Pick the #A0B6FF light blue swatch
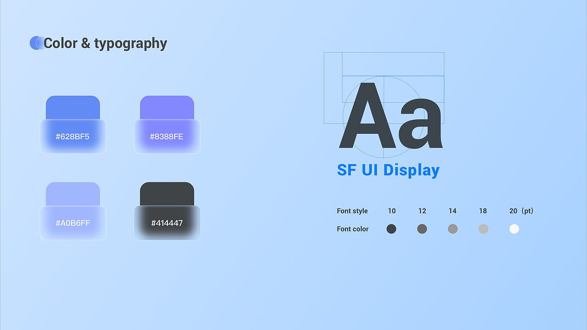 click(73, 211)
